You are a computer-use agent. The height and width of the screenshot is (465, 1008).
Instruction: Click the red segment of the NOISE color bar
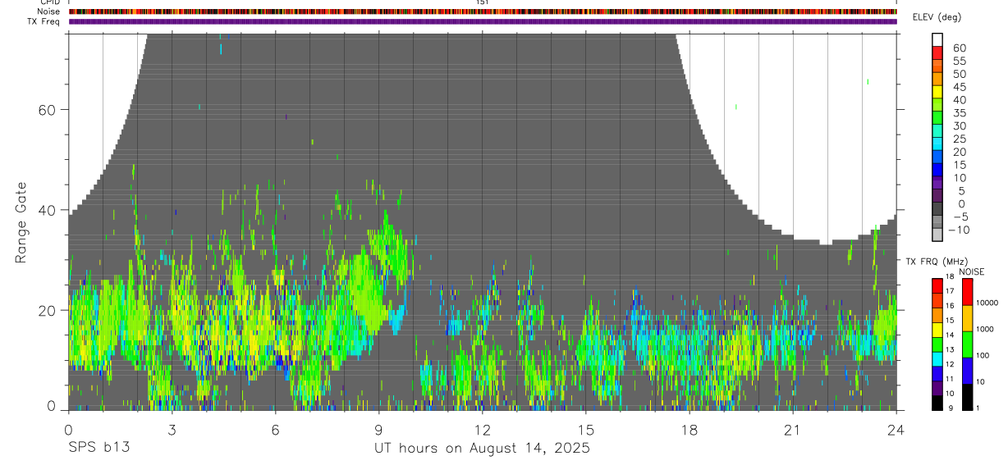point(967,291)
